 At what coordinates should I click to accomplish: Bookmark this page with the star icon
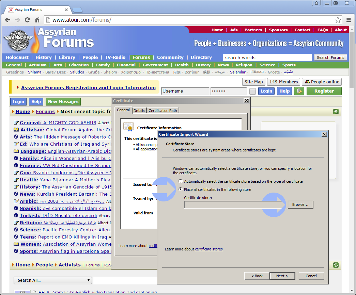point(338,20)
